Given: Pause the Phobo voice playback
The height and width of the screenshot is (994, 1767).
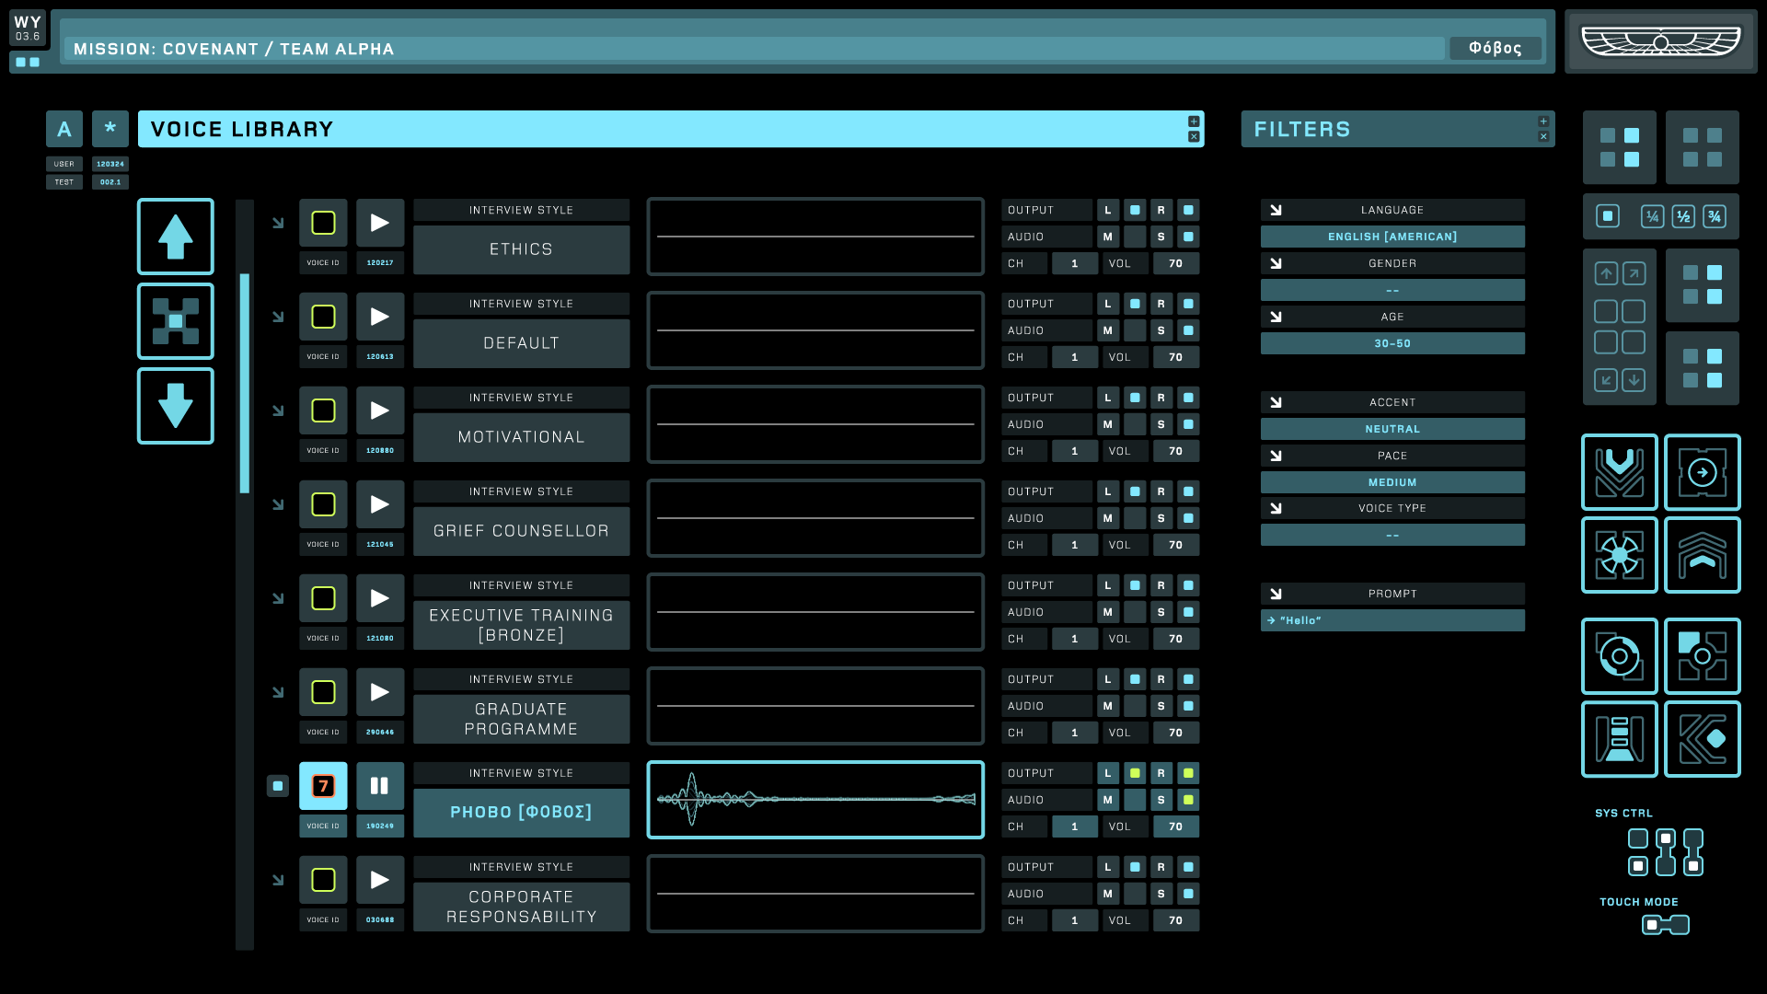Looking at the screenshot, I should tap(379, 786).
